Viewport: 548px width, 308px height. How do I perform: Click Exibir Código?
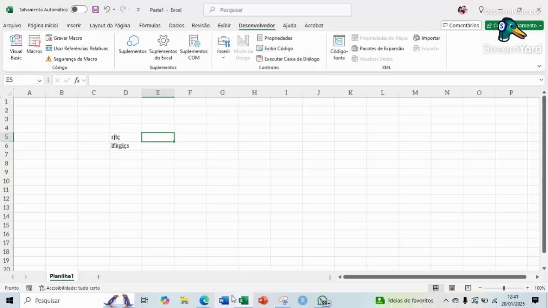(275, 48)
